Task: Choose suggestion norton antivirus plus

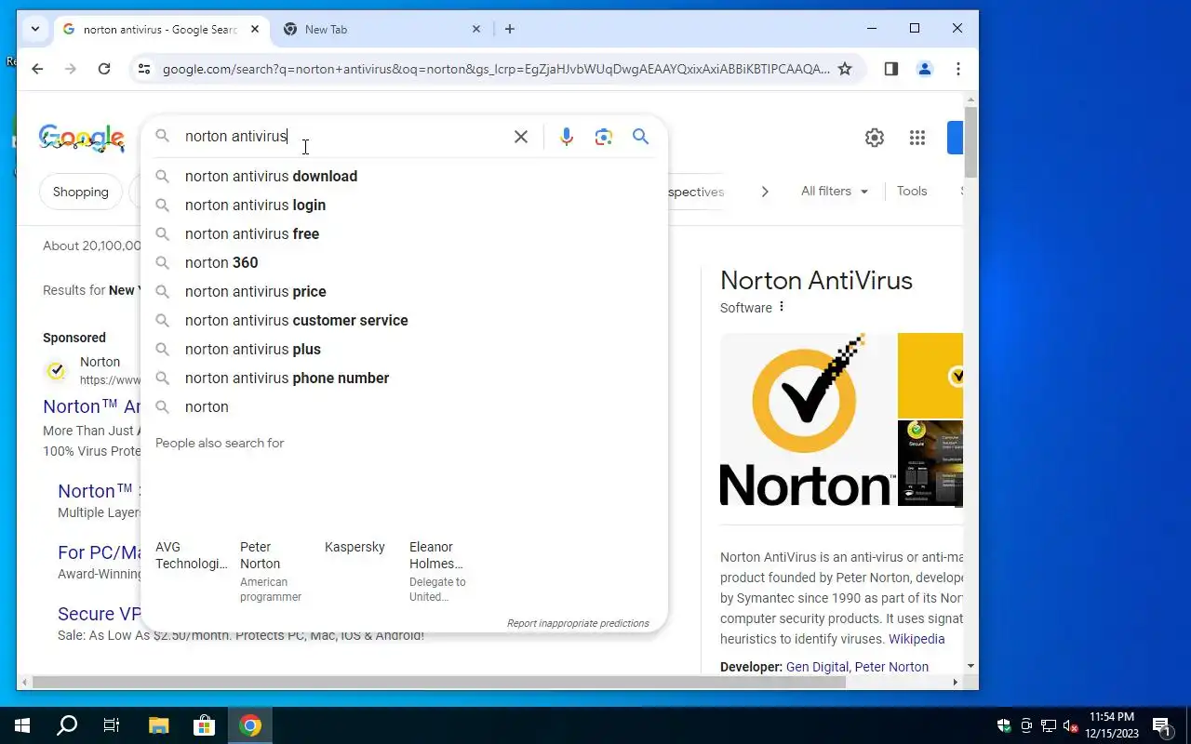Action: (x=404, y=349)
